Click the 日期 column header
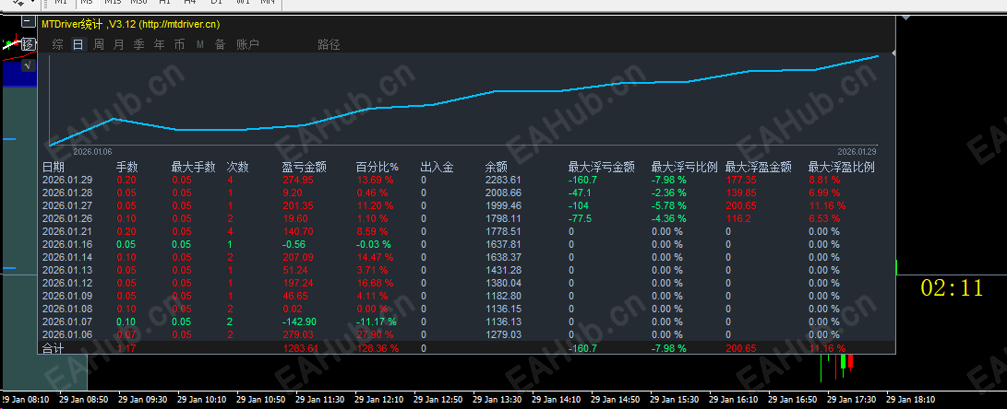The image size is (1007, 409). (53, 168)
